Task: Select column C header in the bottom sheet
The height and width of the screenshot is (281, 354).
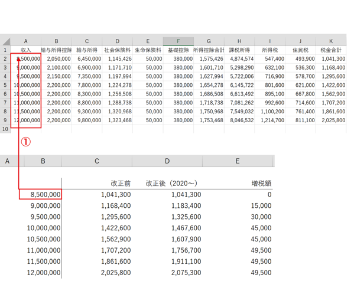Action: pyautogui.click(x=97, y=161)
